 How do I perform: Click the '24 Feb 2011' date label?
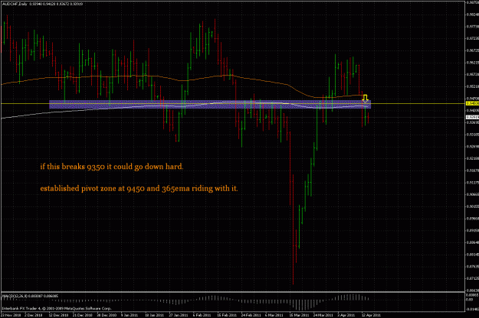[x=251, y=315]
